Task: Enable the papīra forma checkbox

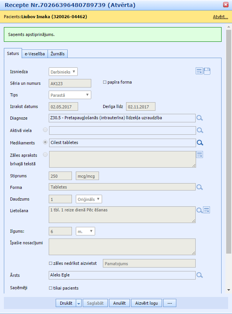Action: click(105, 82)
